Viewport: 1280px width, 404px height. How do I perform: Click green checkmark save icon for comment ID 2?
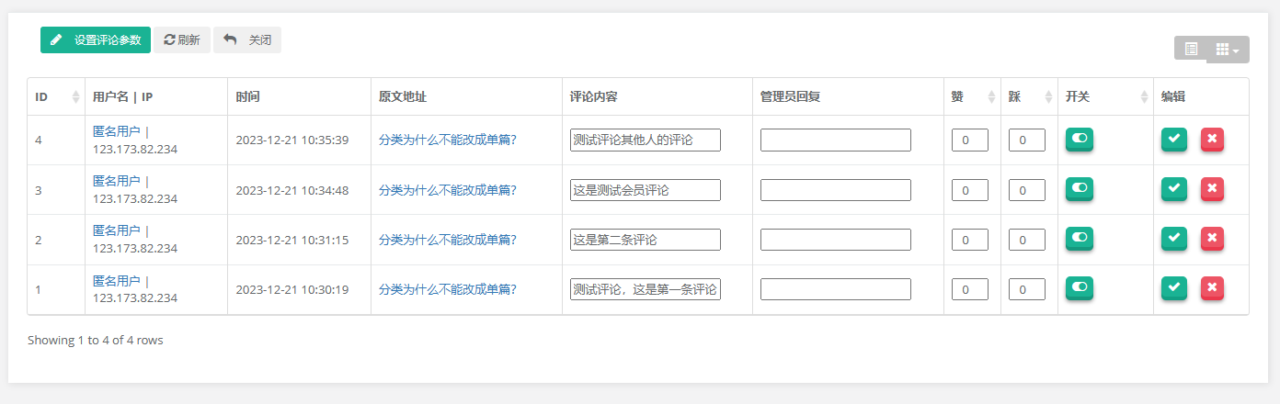(1173, 239)
